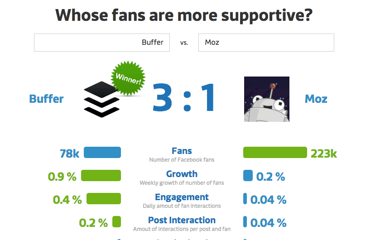Click the Buffer page name input field

(x=102, y=43)
